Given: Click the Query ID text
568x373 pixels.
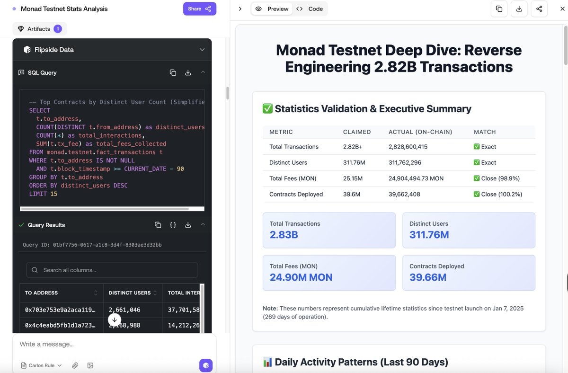Looking at the screenshot, I should tap(92, 245).
